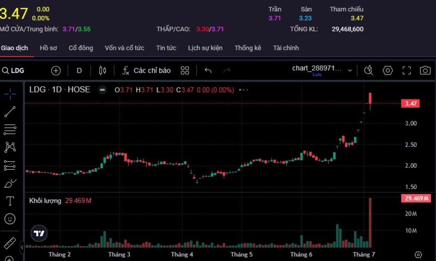Screen dimensions: 436x261
Task: Open the D time interval dropdown
Action: pos(79,70)
